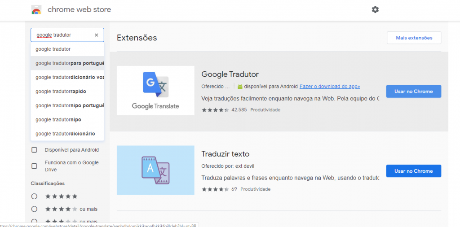This screenshot has height=227, width=460.
Task: Click Usar no Chrome for Traduzir texto
Action: coord(414,171)
